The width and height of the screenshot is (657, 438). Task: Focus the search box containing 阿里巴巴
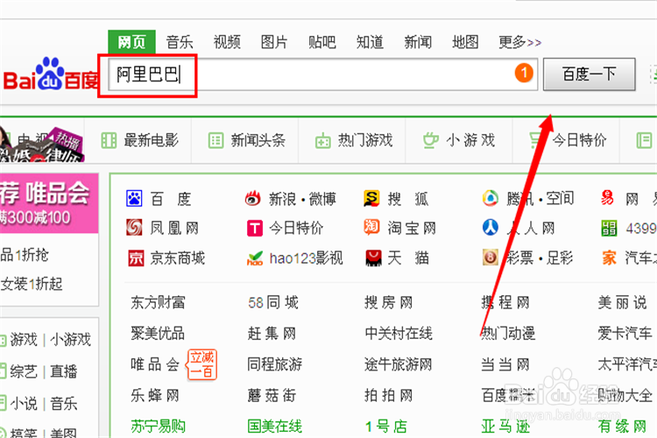click(x=322, y=74)
